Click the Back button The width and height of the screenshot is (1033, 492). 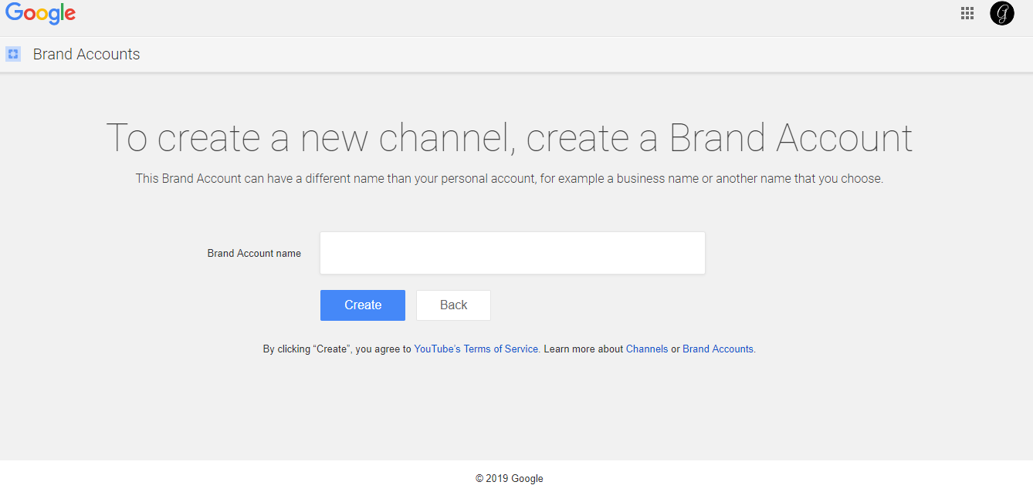453,305
